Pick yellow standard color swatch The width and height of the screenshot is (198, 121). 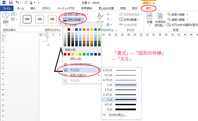77,54
